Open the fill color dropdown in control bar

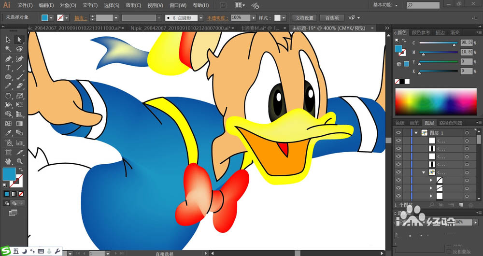51,18
